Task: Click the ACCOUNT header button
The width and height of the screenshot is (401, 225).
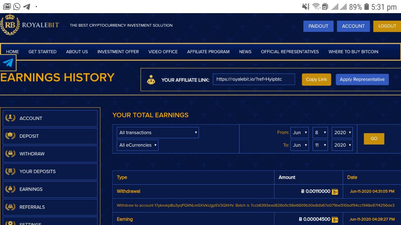Action: coord(353,26)
